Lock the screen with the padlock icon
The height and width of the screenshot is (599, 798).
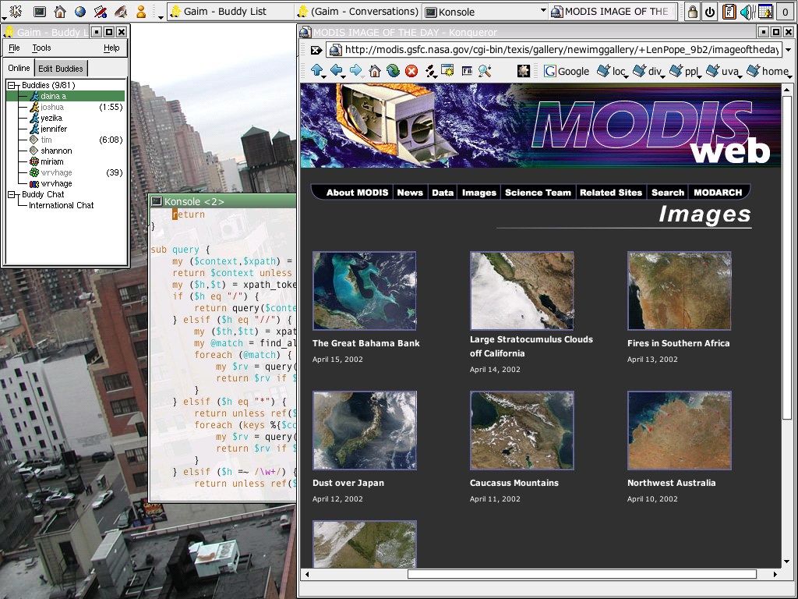(x=692, y=11)
